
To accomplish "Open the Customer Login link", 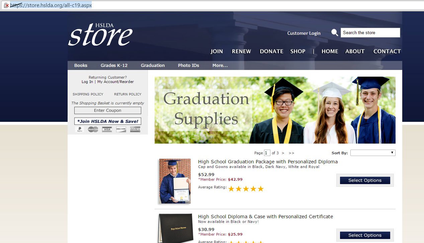I will [x=304, y=33].
